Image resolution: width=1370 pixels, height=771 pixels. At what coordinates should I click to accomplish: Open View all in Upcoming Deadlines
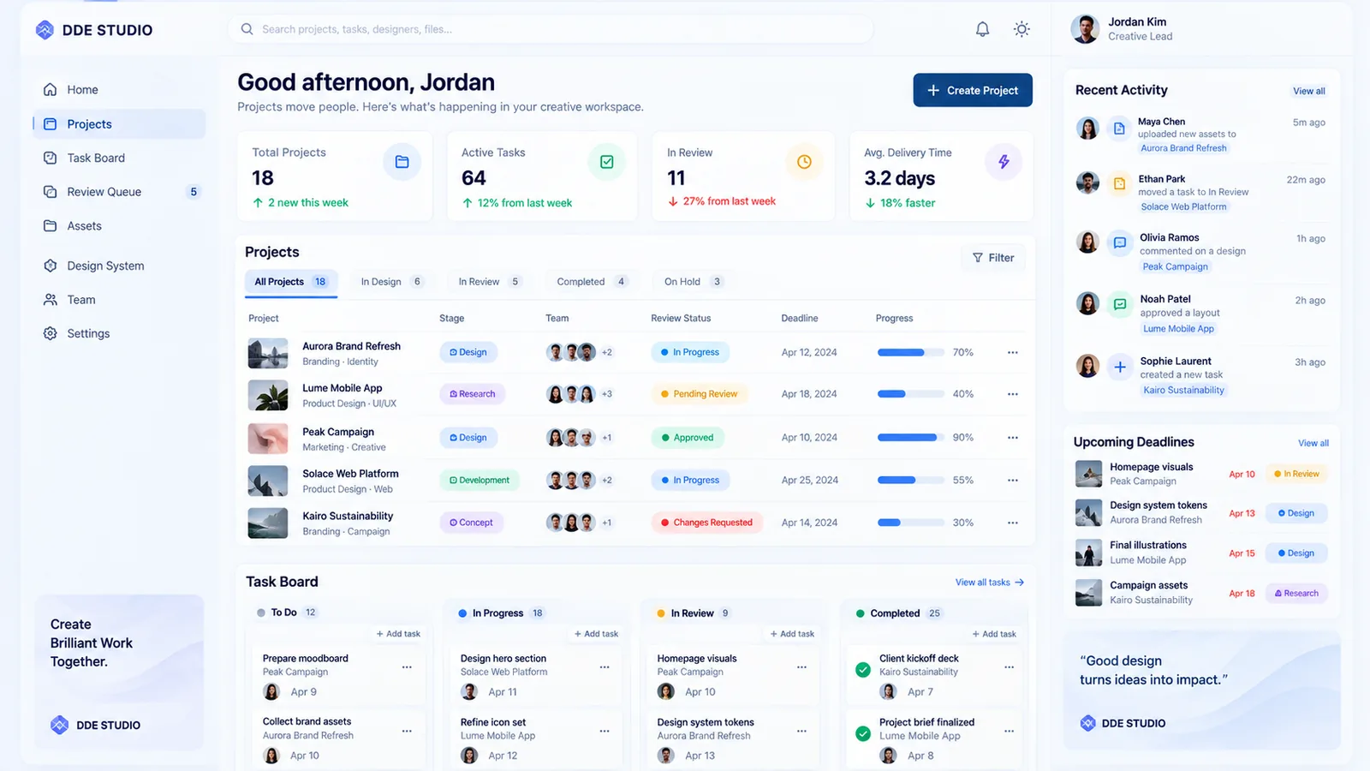tap(1313, 444)
